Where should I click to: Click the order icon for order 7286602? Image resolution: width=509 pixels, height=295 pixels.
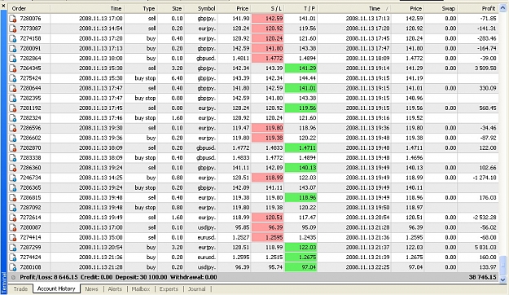pos(13,138)
